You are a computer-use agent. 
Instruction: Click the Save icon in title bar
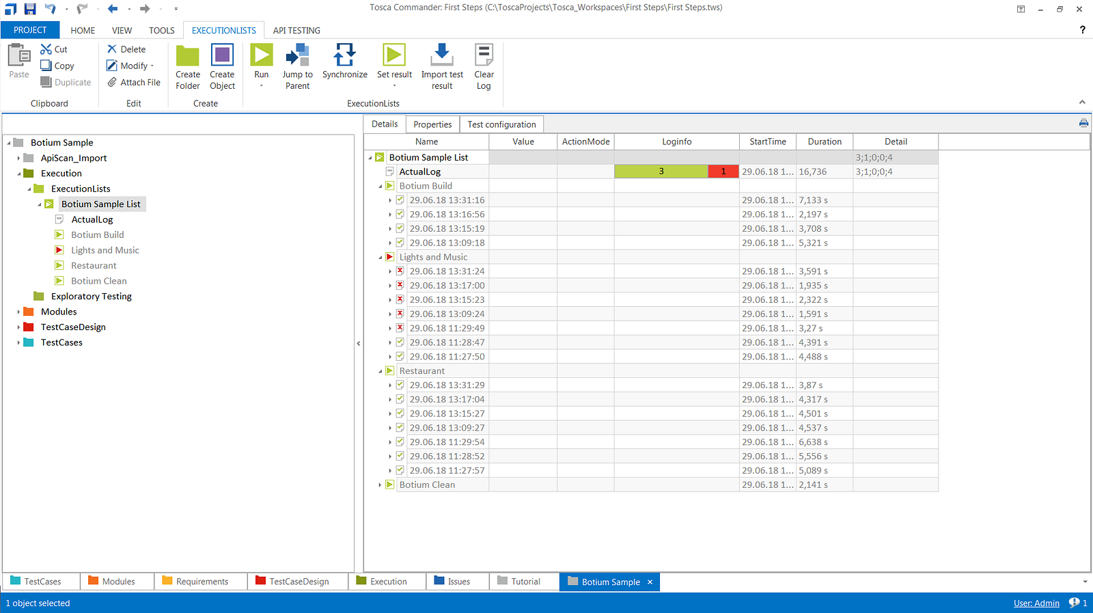point(30,9)
